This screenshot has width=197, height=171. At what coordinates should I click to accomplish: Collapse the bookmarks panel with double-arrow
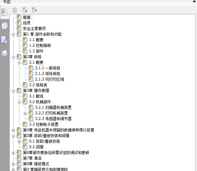point(194,1)
